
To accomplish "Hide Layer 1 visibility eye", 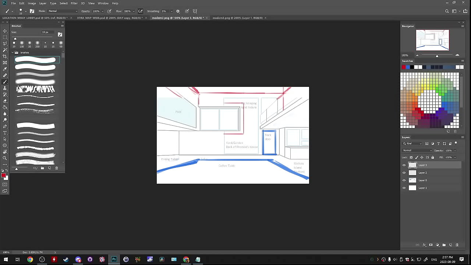I will [404, 188].
